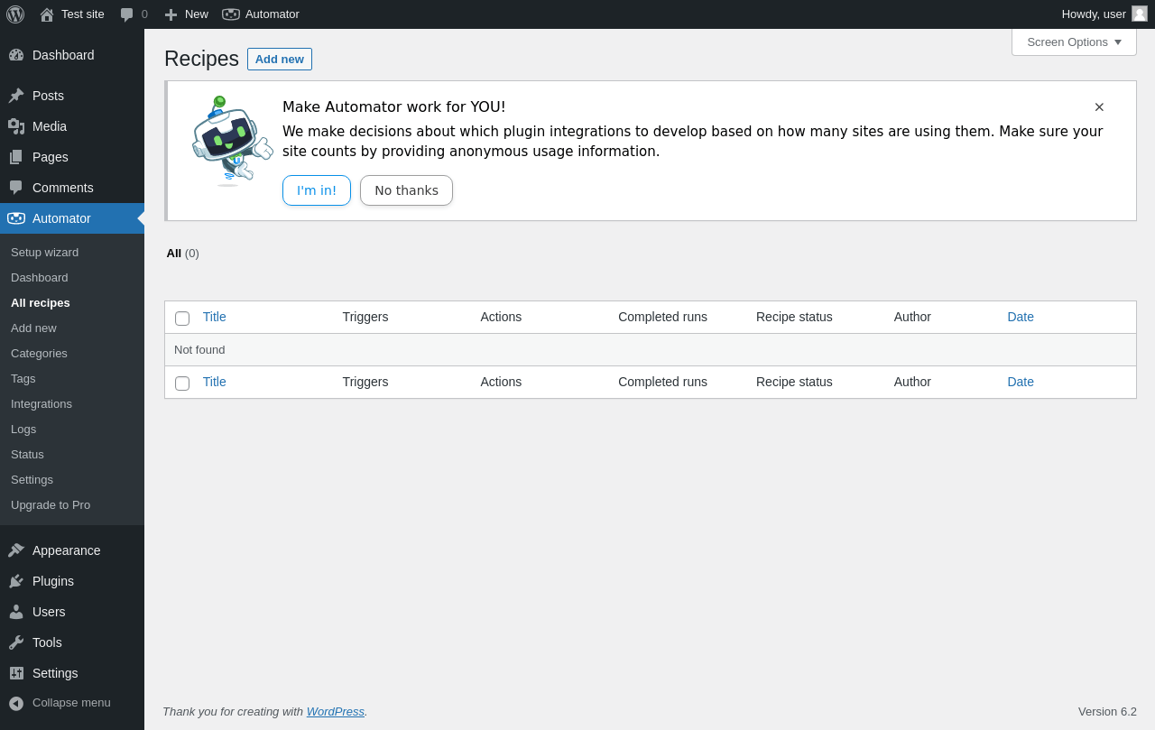Tick the select-all checkbox in table header
The width and height of the screenshot is (1155, 730).
click(182, 319)
